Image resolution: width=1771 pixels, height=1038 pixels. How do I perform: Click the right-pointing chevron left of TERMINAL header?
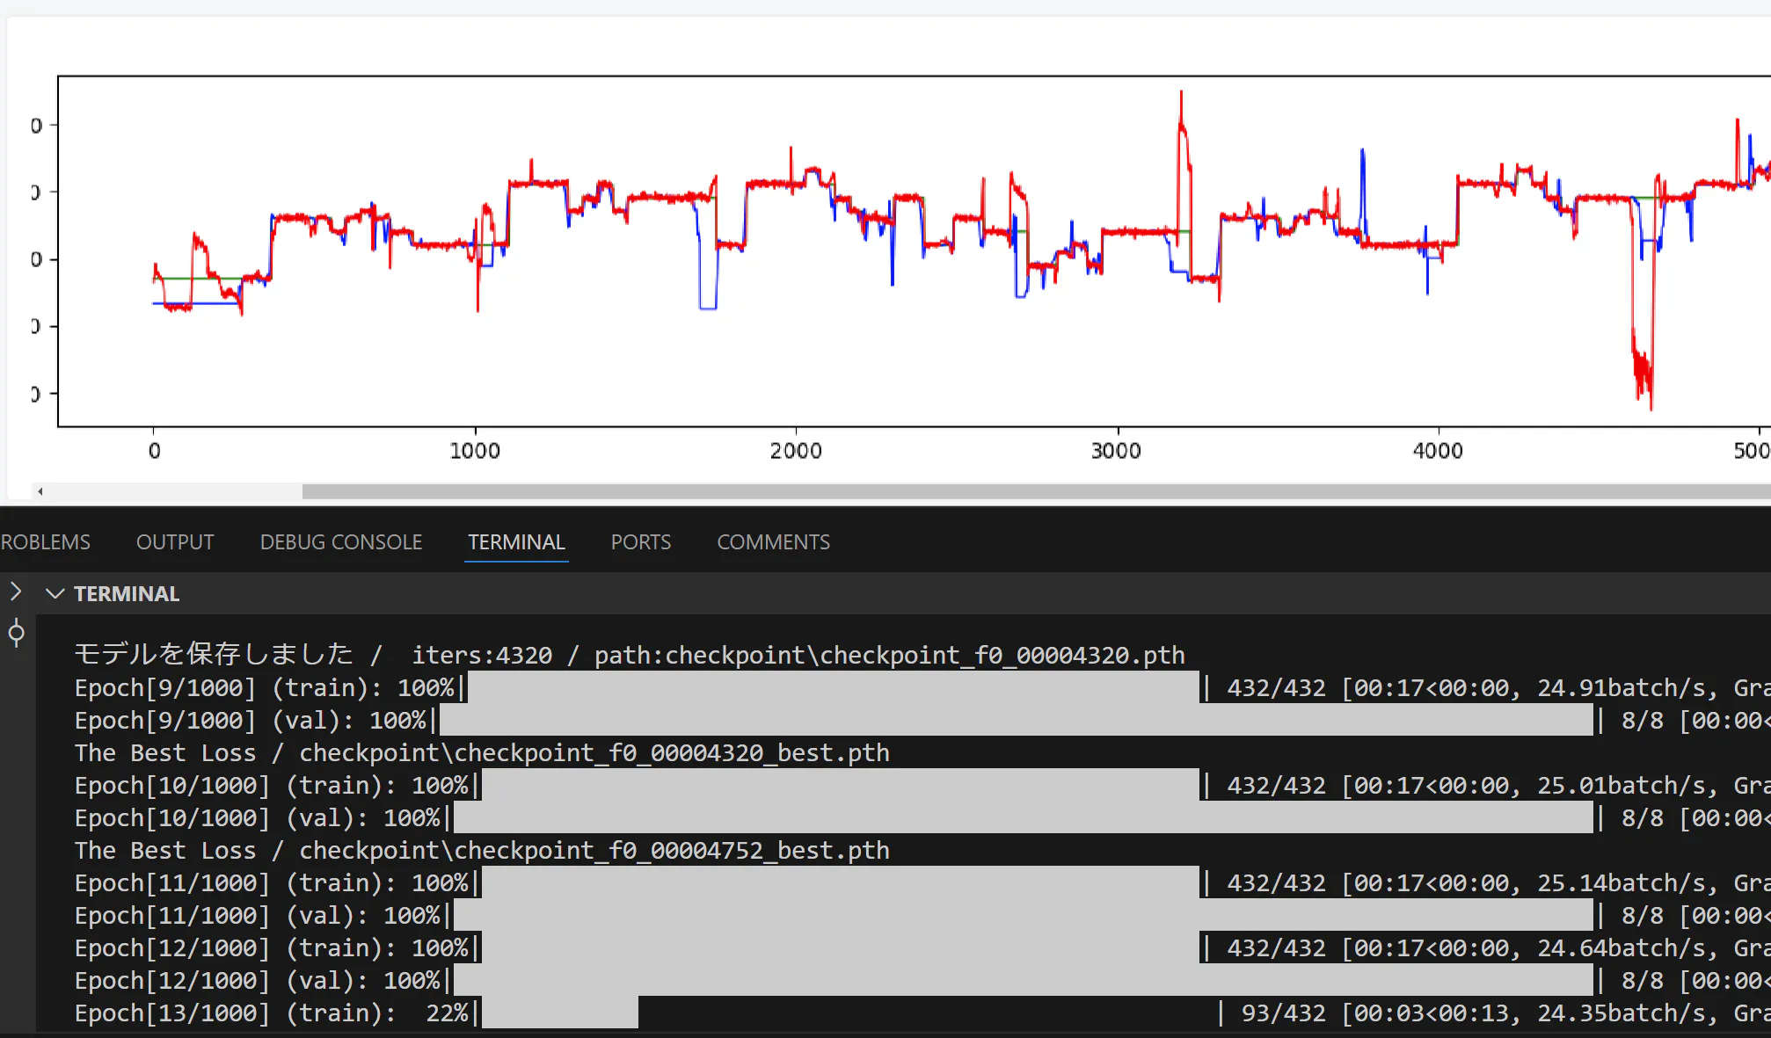pos(15,592)
